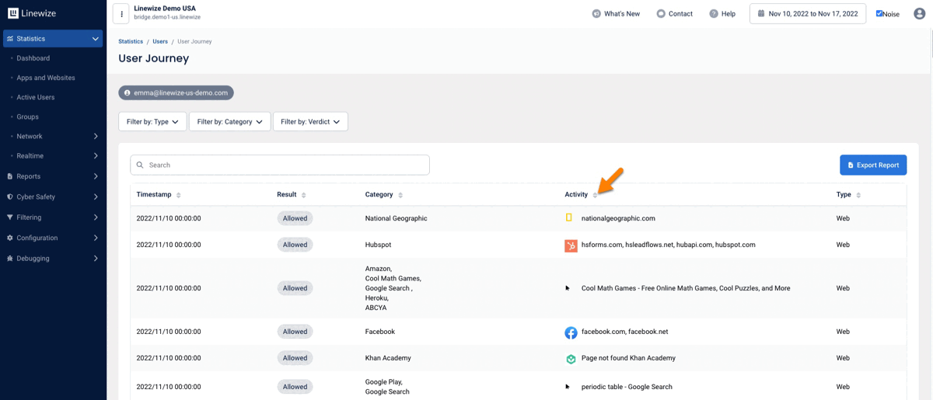This screenshot has height=400, width=933.
Task: Open Filter by: Verdict dropdown
Action: pyautogui.click(x=310, y=122)
